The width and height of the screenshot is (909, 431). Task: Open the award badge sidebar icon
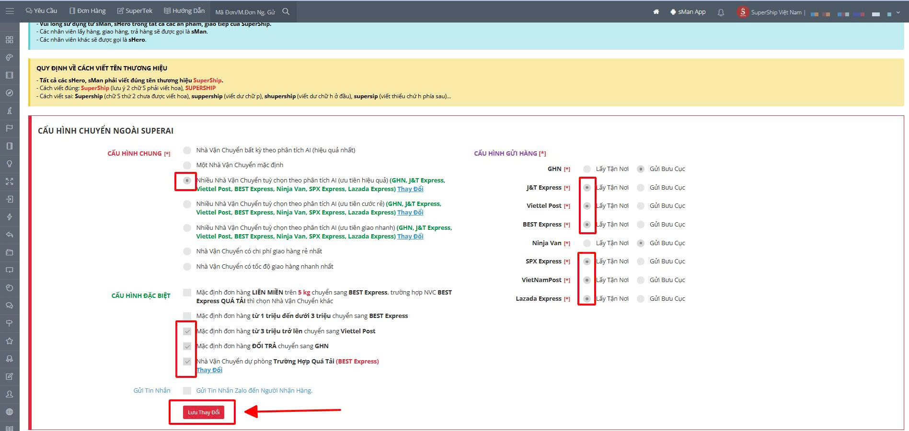point(10,359)
